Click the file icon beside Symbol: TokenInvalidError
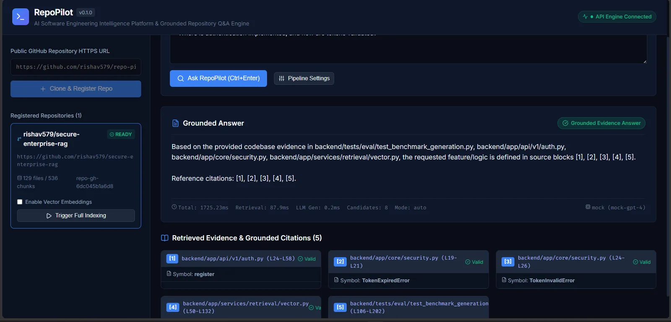Image resolution: width=671 pixels, height=322 pixels. click(504, 280)
